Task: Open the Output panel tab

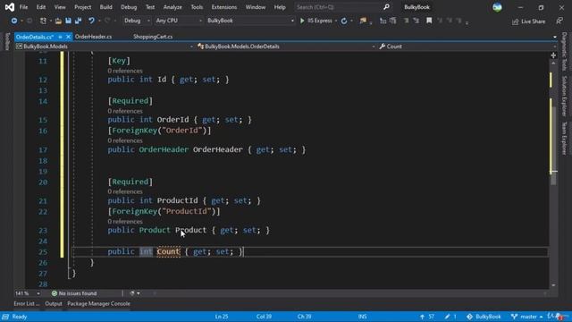Action: tap(54, 304)
